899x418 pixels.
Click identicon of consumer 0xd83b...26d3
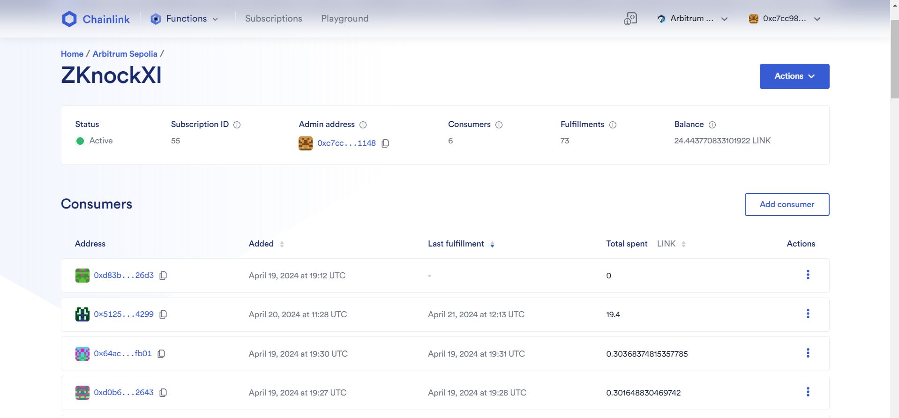pyautogui.click(x=82, y=276)
